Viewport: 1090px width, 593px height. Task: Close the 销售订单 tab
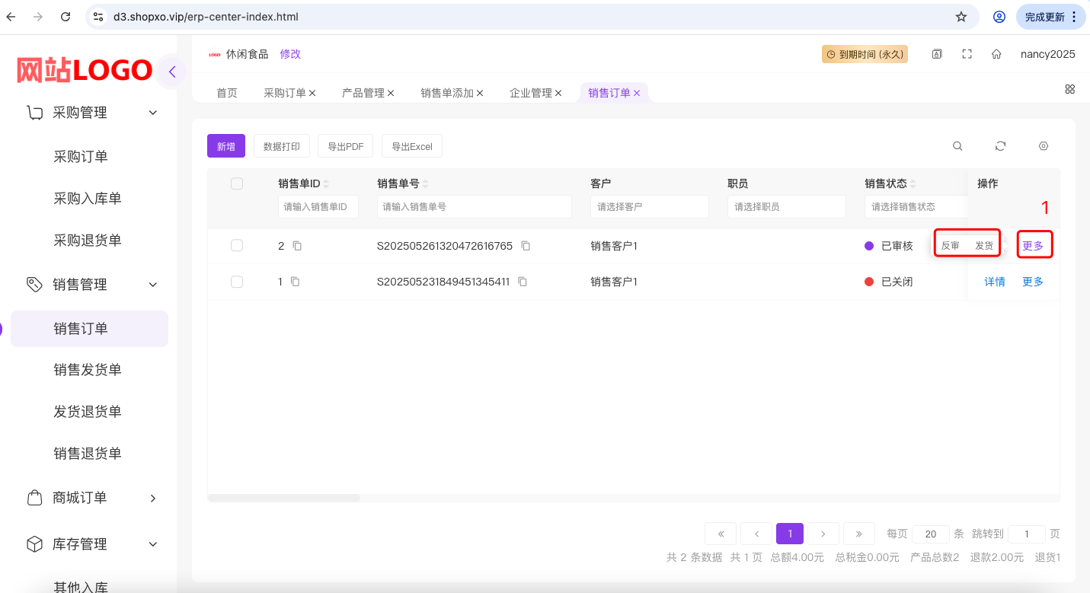(637, 93)
